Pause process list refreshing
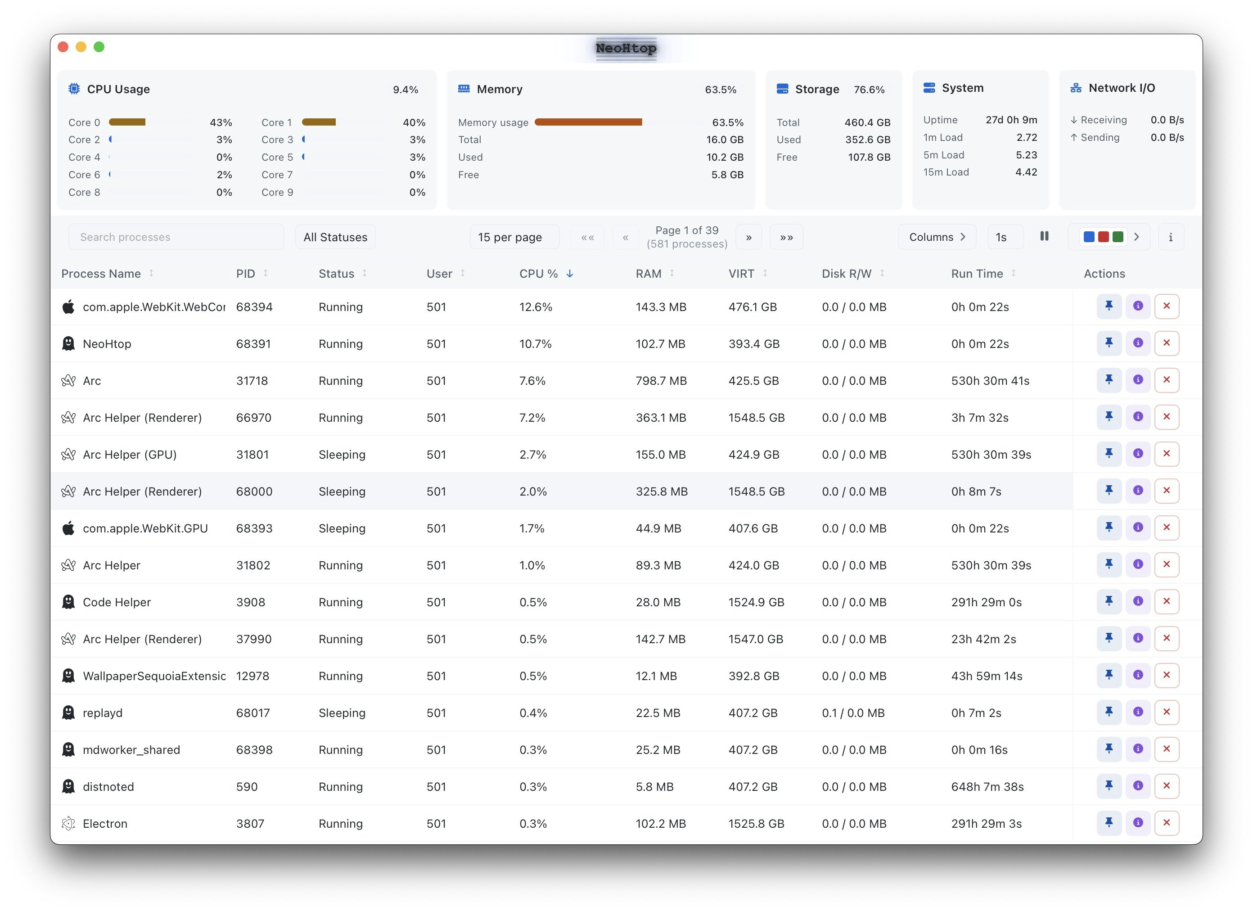This screenshot has height=911, width=1253. tap(1044, 236)
